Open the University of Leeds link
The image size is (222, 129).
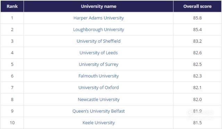point(99,53)
